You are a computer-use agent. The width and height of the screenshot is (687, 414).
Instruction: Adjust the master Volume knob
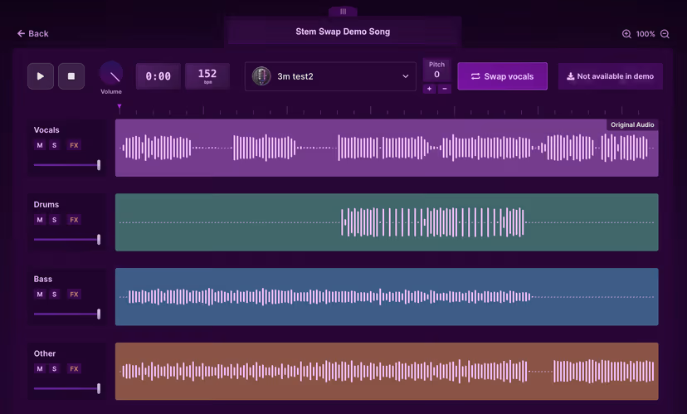[x=111, y=73]
